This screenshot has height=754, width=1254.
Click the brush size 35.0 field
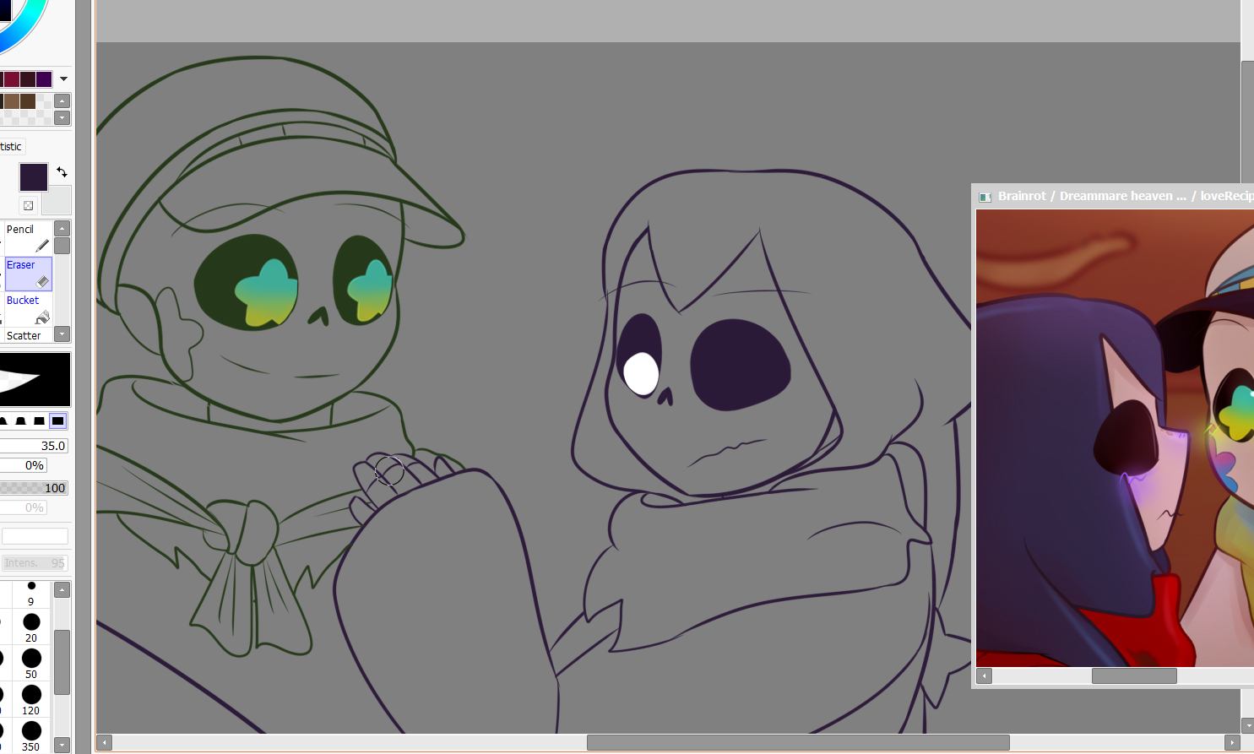[x=34, y=446]
